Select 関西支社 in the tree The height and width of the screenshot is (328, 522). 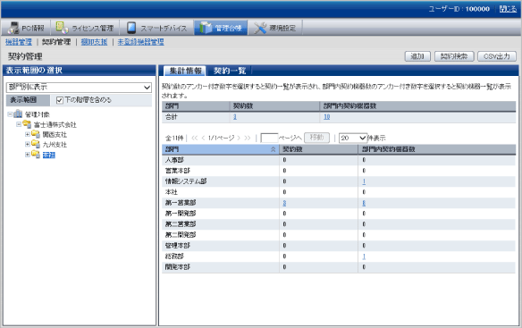[x=55, y=135]
